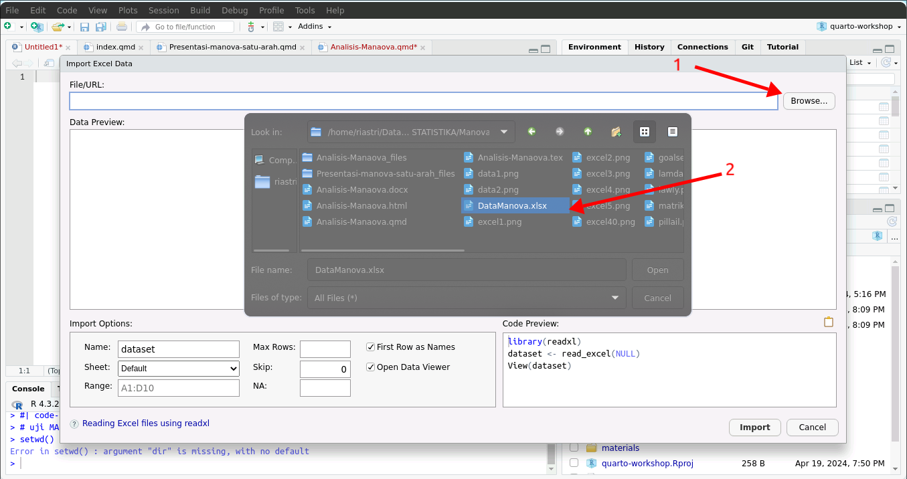The width and height of the screenshot is (907, 479).
Task: Go to the parent folder with the green up arrow
Action: pos(588,132)
